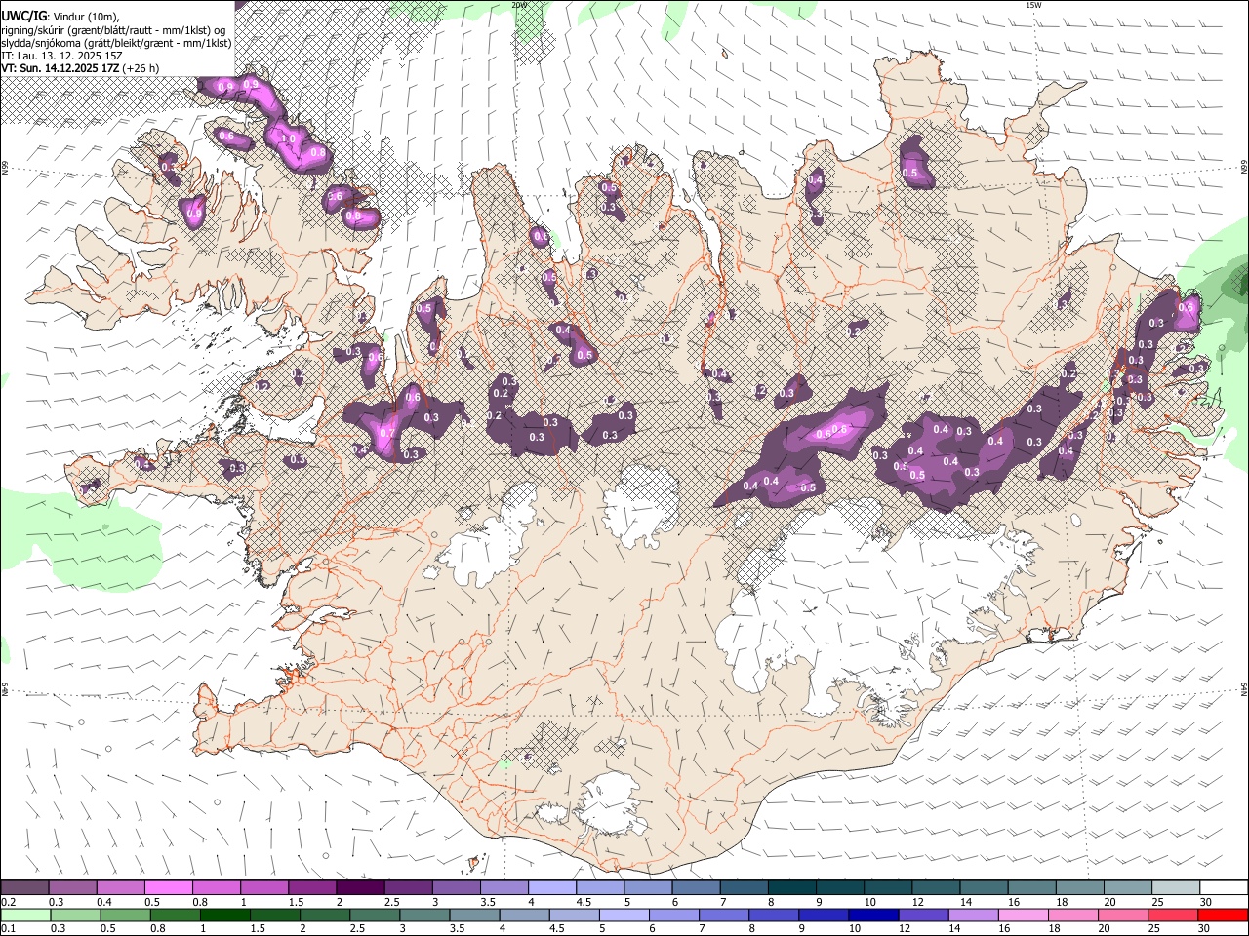Click the 'rigning/skúrir' legend description line
Image resolution: width=1249 pixels, height=936 pixels.
tap(113, 29)
